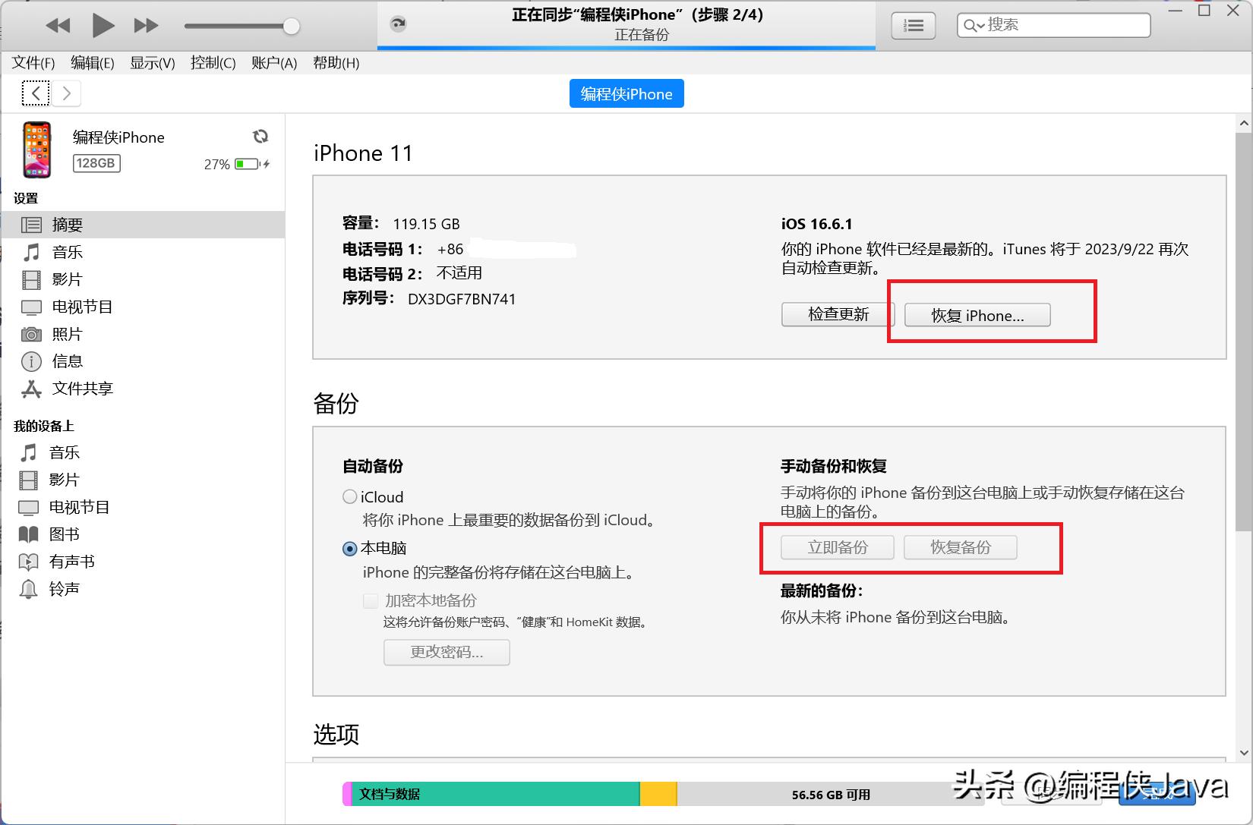This screenshot has height=825, width=1253.
Task: Click the forward navigation arrow
Action: pos(68,93)
